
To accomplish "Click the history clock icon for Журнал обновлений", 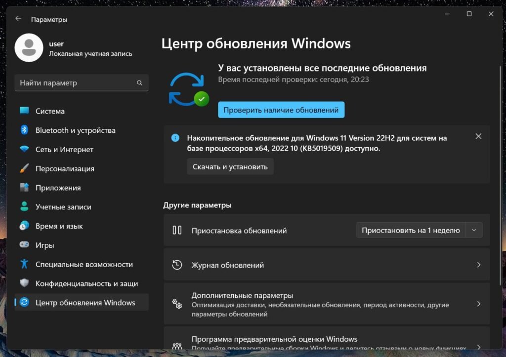I will point(177,265).
